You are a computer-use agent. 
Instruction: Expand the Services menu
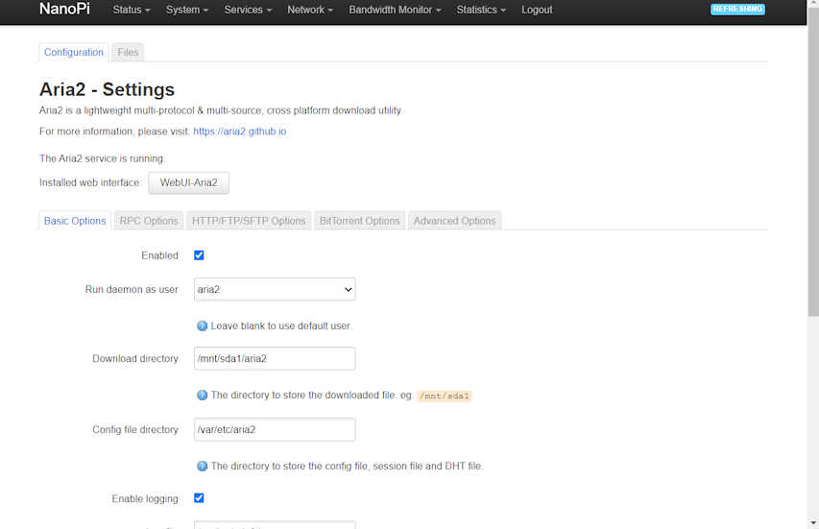[x=248, y=10]
